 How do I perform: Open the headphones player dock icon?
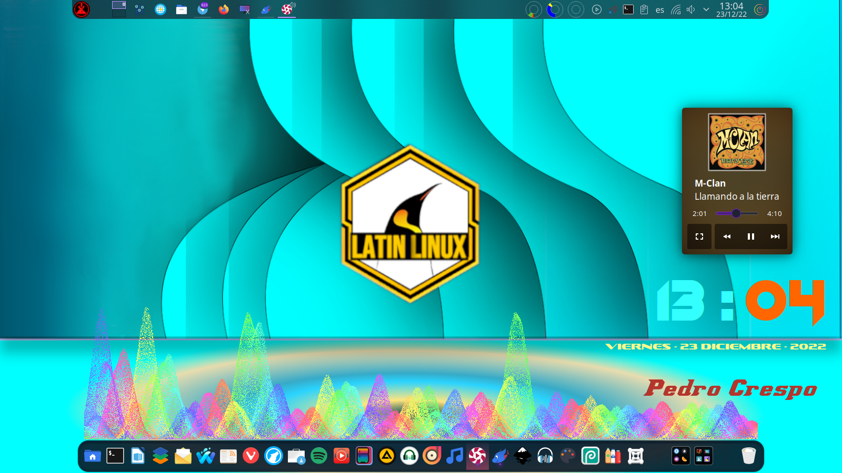tap(409, 456)
